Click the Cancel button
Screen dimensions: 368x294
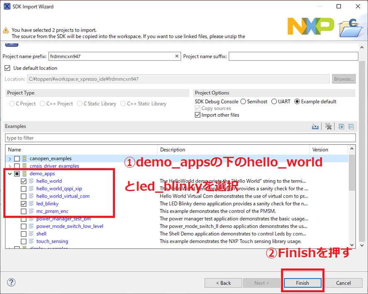[343, 283]
